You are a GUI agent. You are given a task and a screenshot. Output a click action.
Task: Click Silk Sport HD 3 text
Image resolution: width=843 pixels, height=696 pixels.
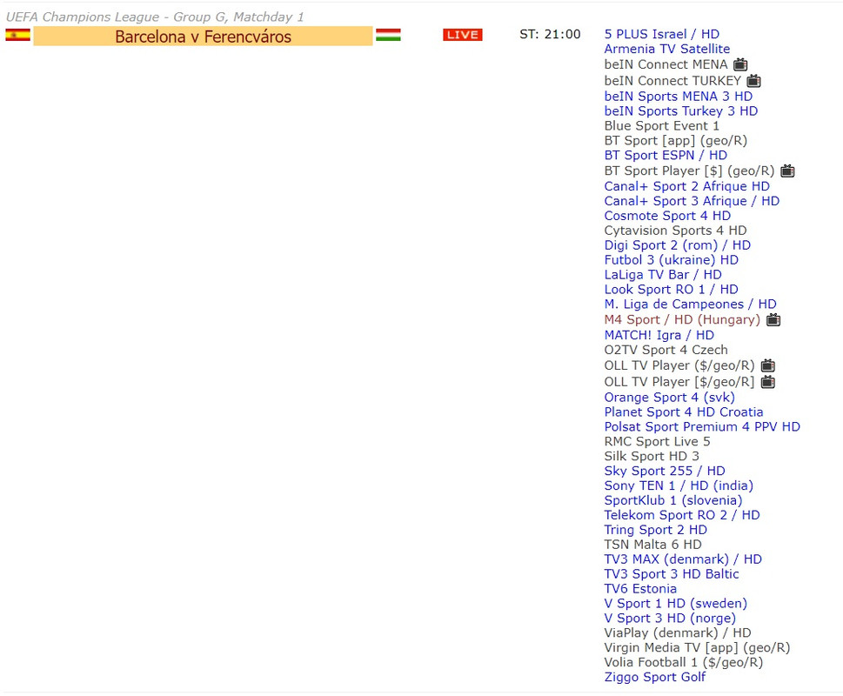point(652,456)
